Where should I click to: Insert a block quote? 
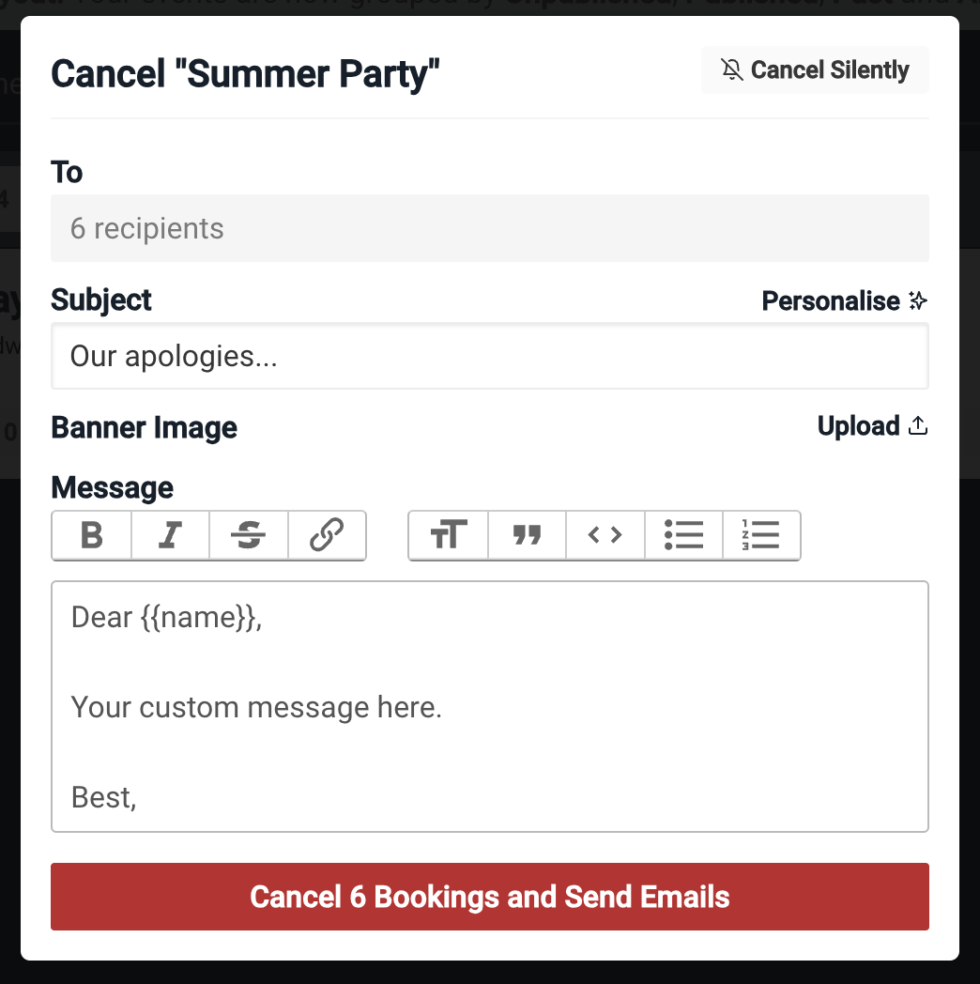click(x=528, y=535)
